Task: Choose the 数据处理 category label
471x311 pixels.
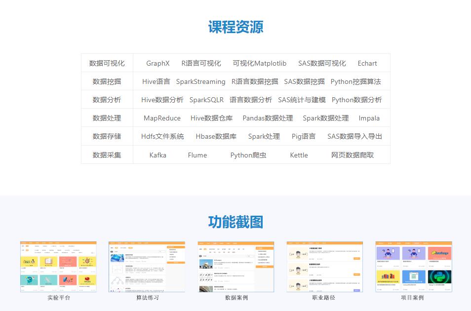Action: (x=107, y=118)
